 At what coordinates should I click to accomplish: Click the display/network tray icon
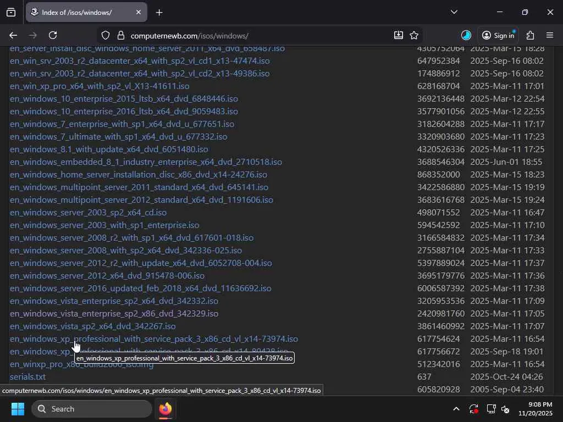(x=491, y=409)
